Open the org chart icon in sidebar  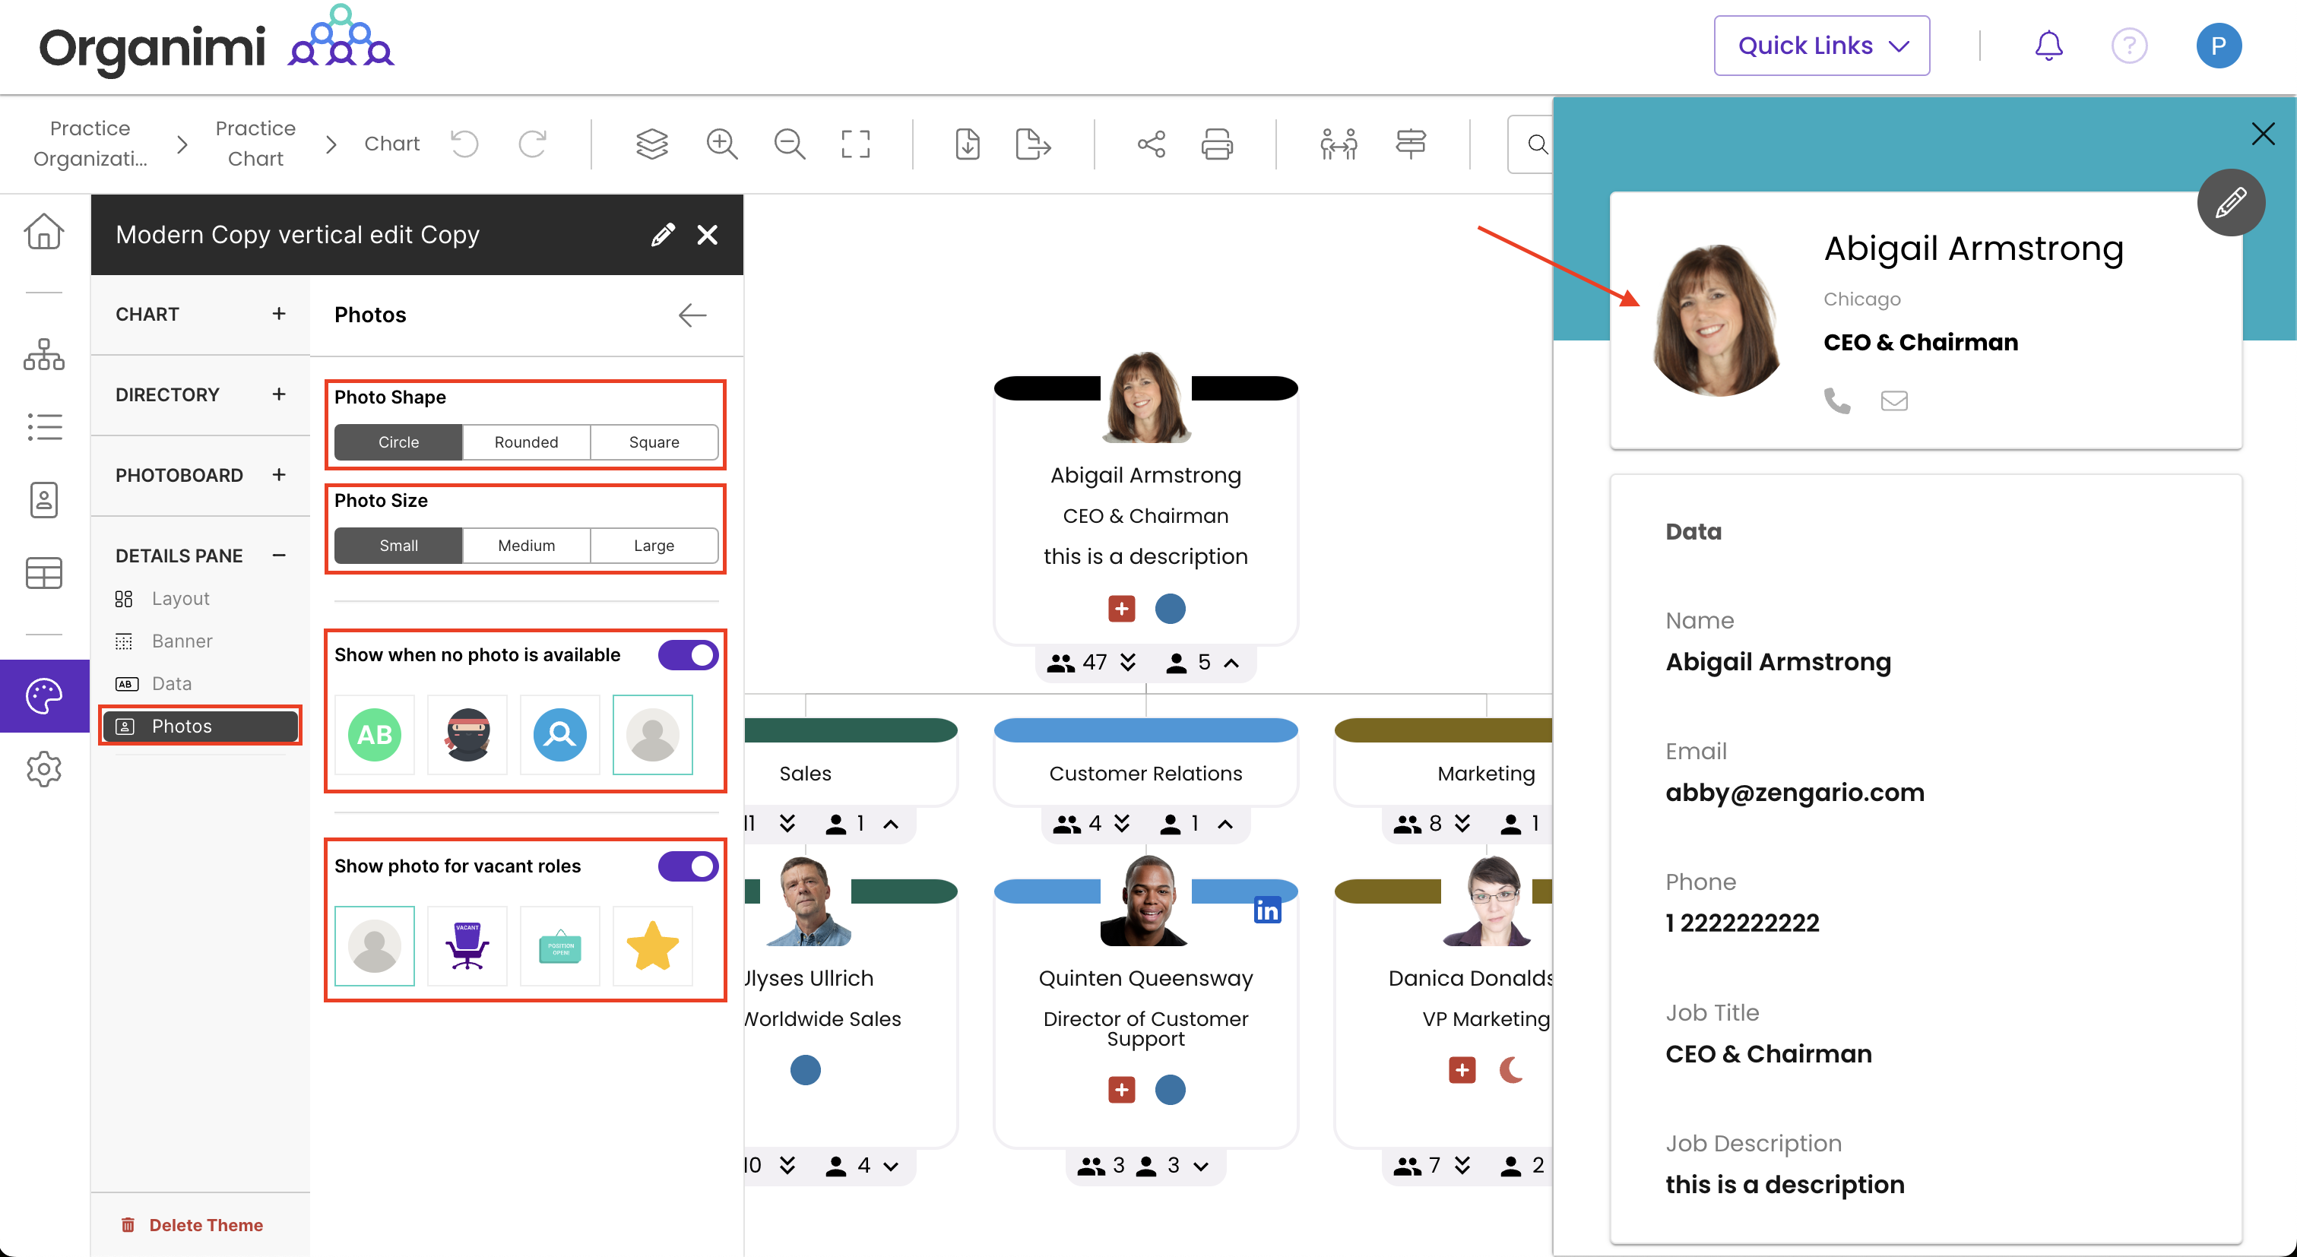tap(43, 354)
